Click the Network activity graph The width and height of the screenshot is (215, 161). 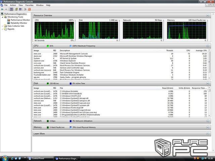(x=142, y=31)
